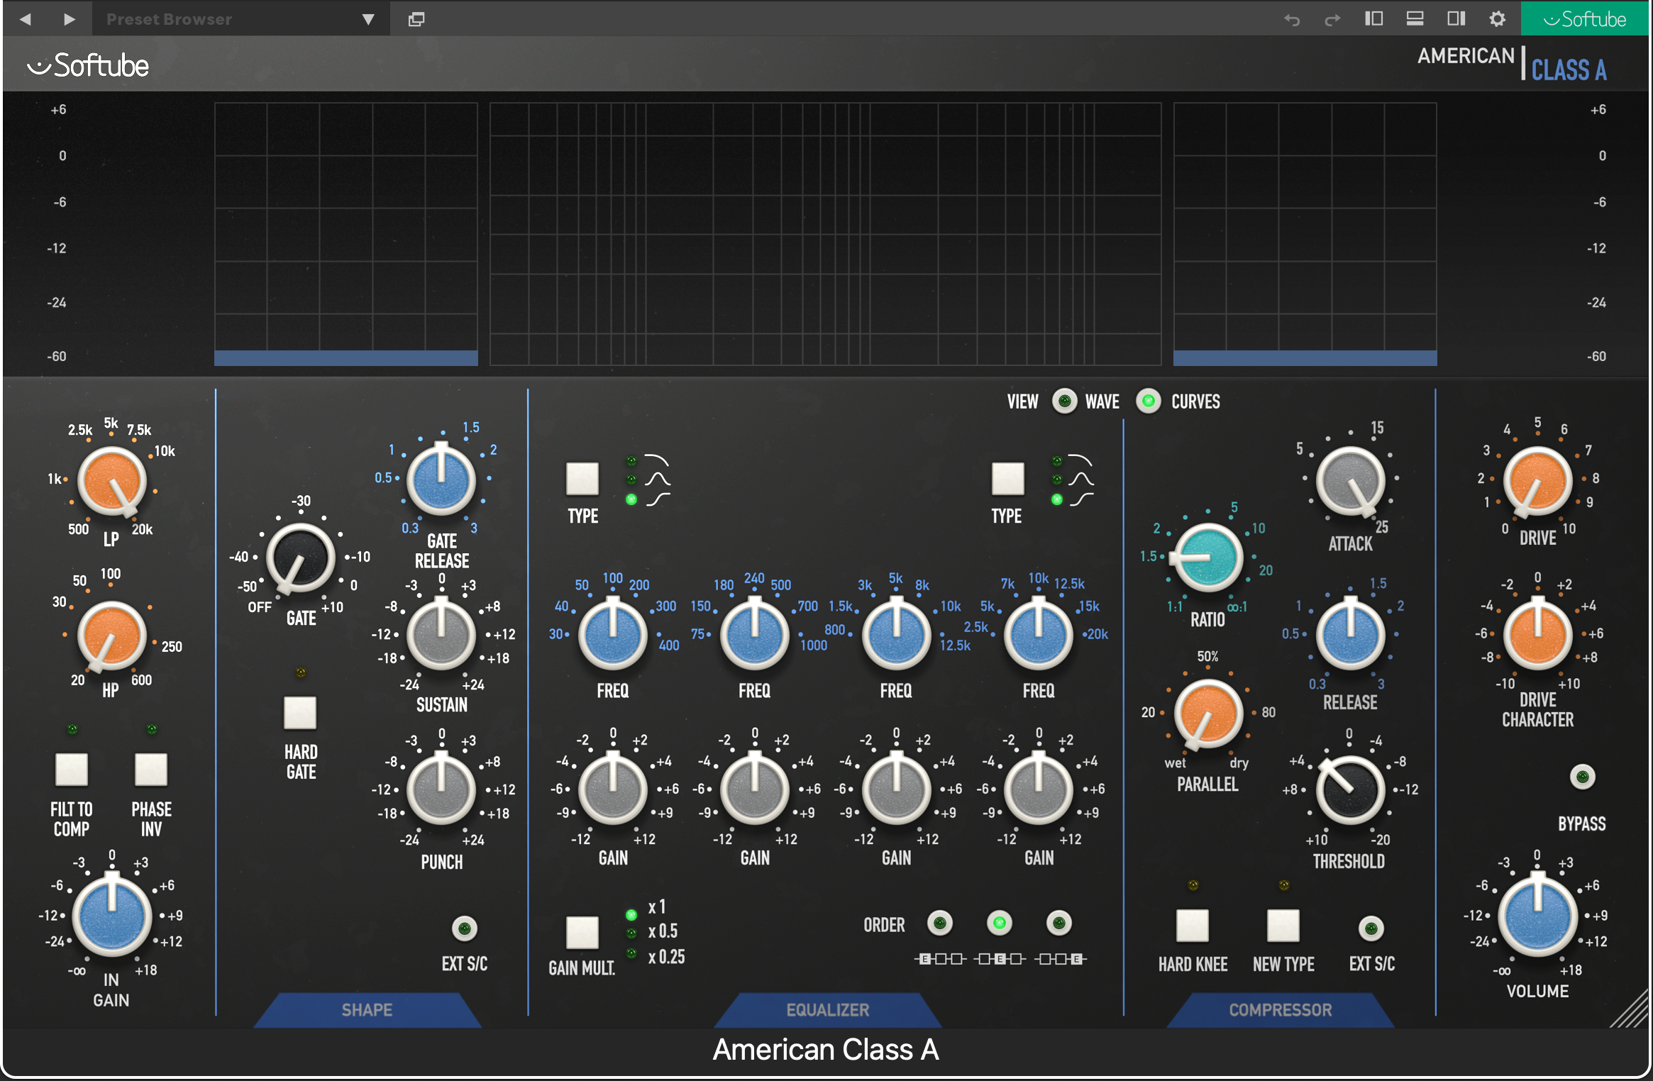Select the last ORDER routing option
Viewport: 1653px width, 1081px height.
pyautogui.click(x=1059, y=923)
